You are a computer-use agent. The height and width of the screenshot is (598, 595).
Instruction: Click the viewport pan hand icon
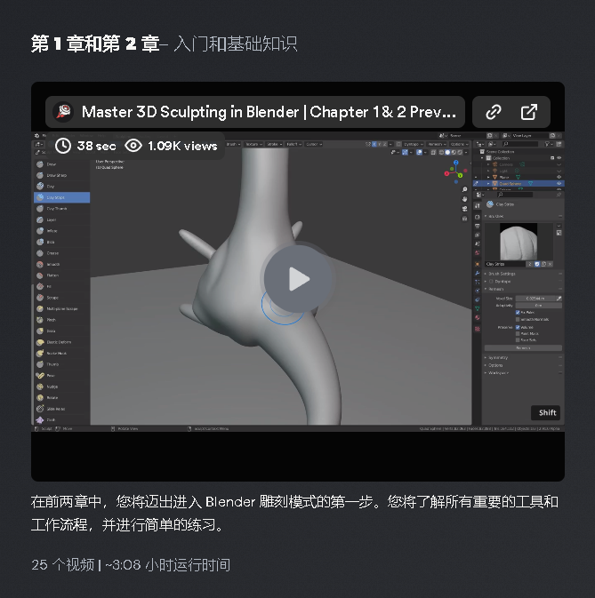tap(464, 199)
